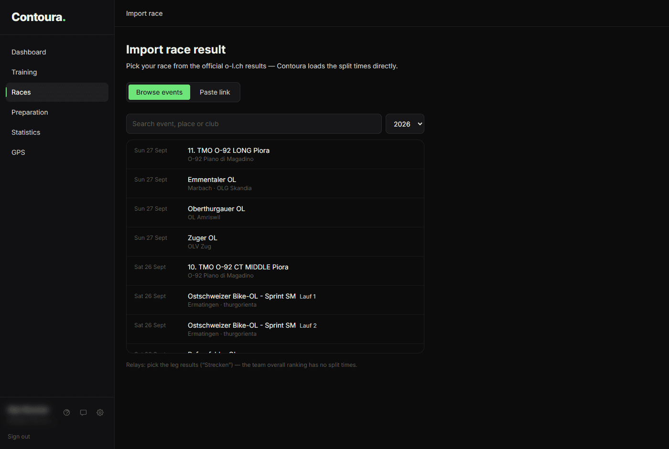
Task: Pick 10. TMO O-92 CT MIDDLE Piora
Action: [275, 271]
